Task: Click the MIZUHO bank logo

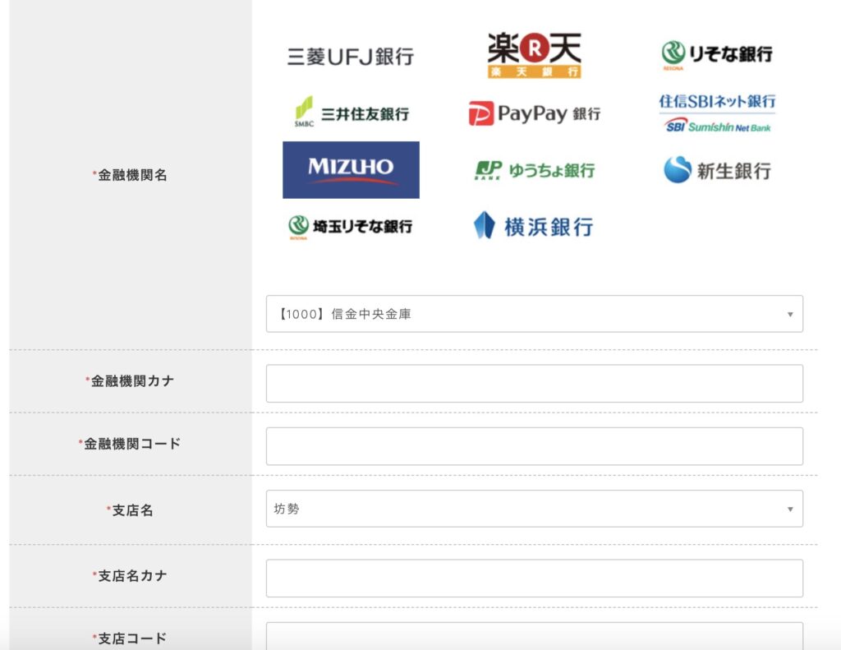Action: click(x=351, y=169)
